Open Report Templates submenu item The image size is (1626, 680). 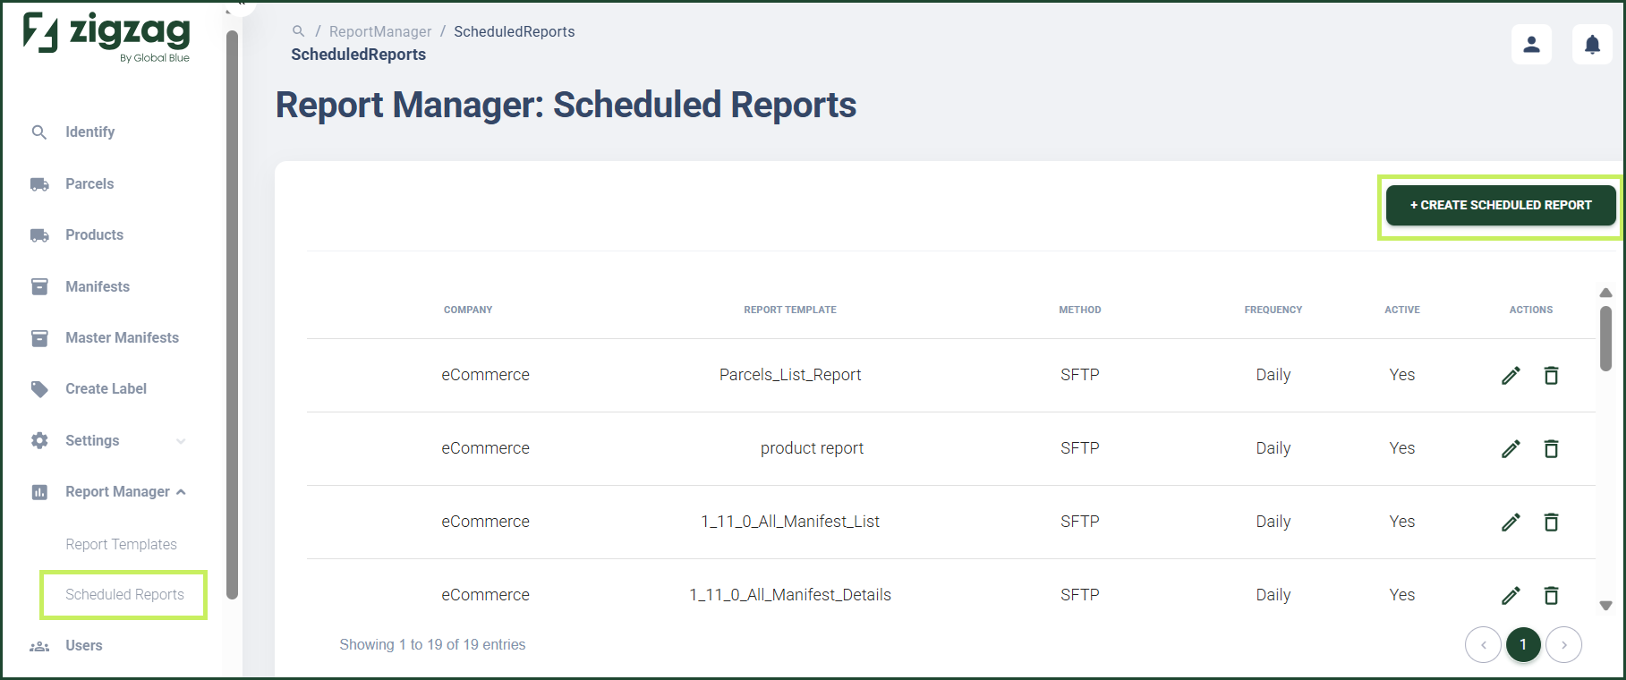pyautogui.click(x=121, y=544)
